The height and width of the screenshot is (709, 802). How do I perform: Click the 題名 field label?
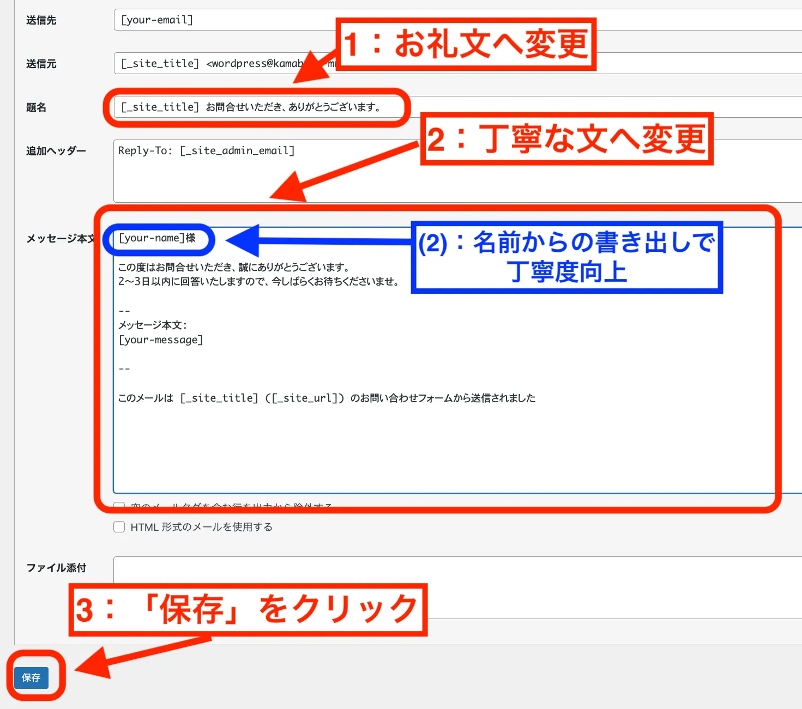click(x=36, y=107)
